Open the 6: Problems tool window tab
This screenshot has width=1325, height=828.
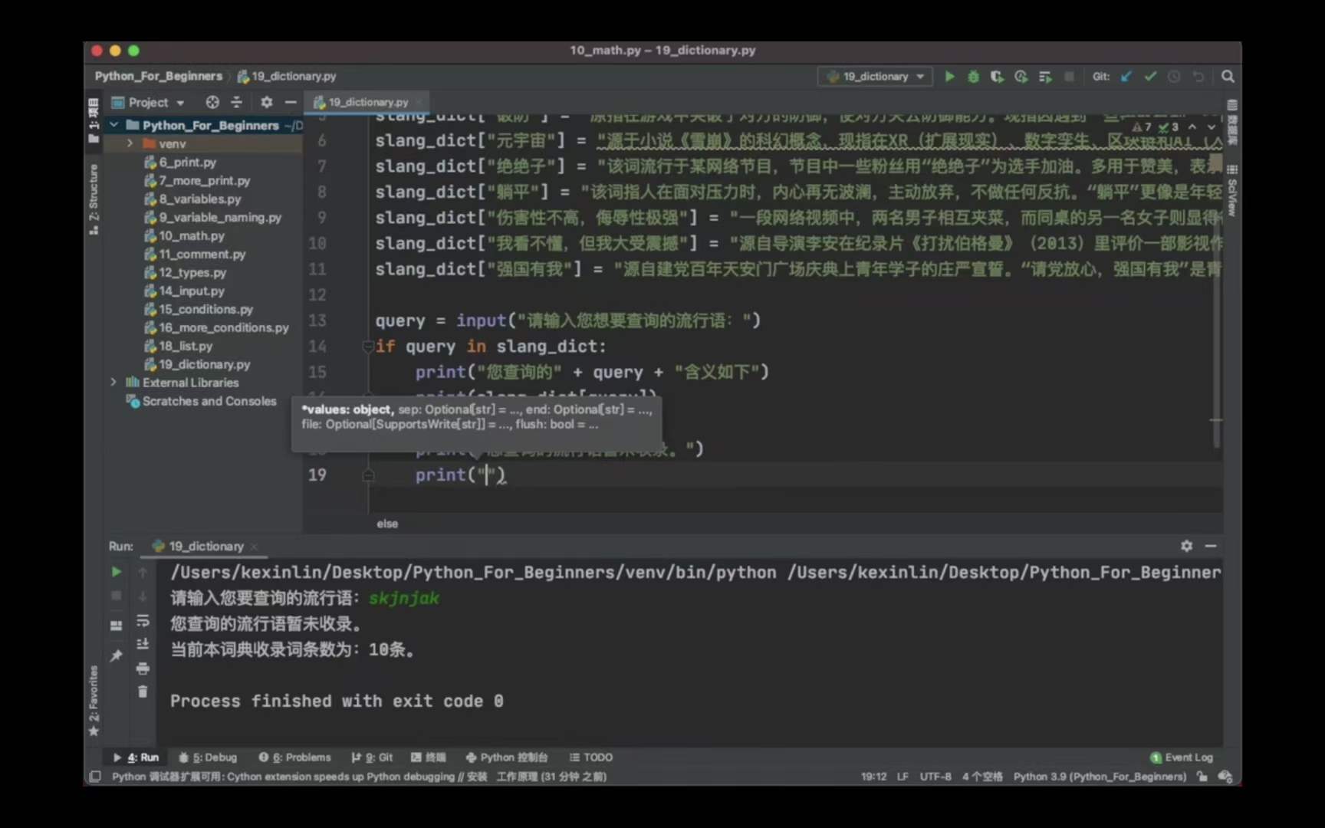295,757
